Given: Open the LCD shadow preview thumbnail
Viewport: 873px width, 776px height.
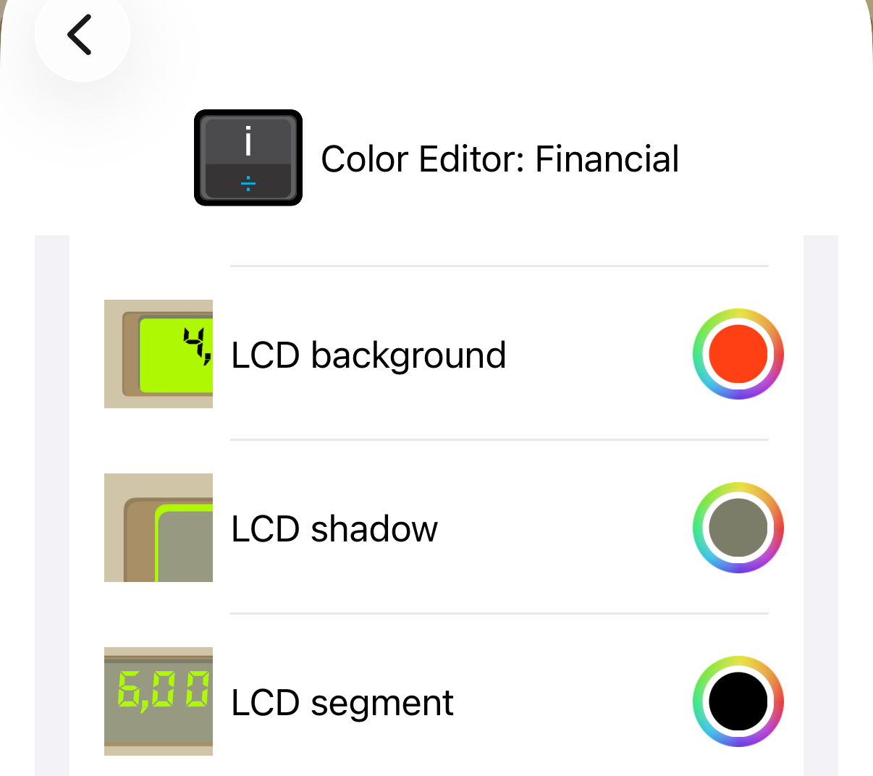Looking at the screenshot, I should point(159,528).
